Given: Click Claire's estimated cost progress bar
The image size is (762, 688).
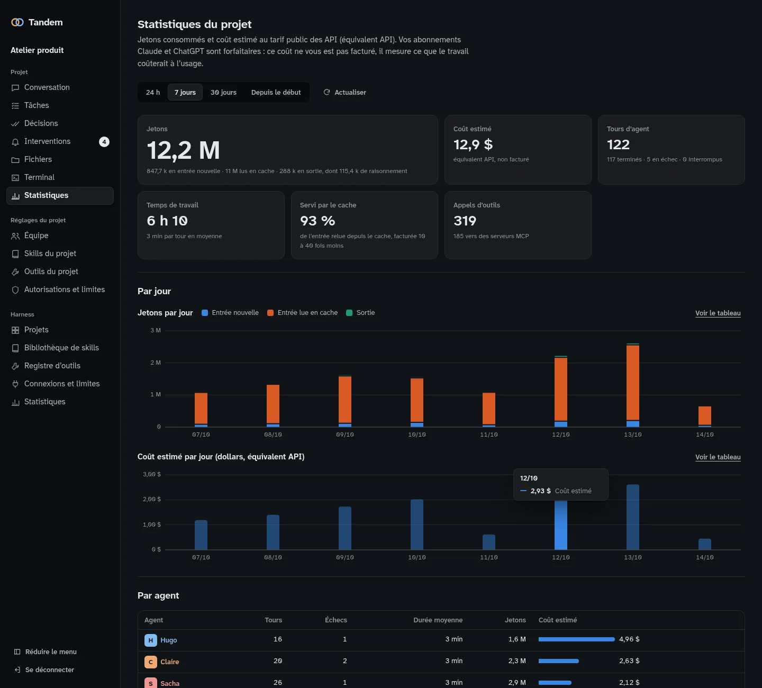Looking at the screenshot, I should click(x=559, y=661).
